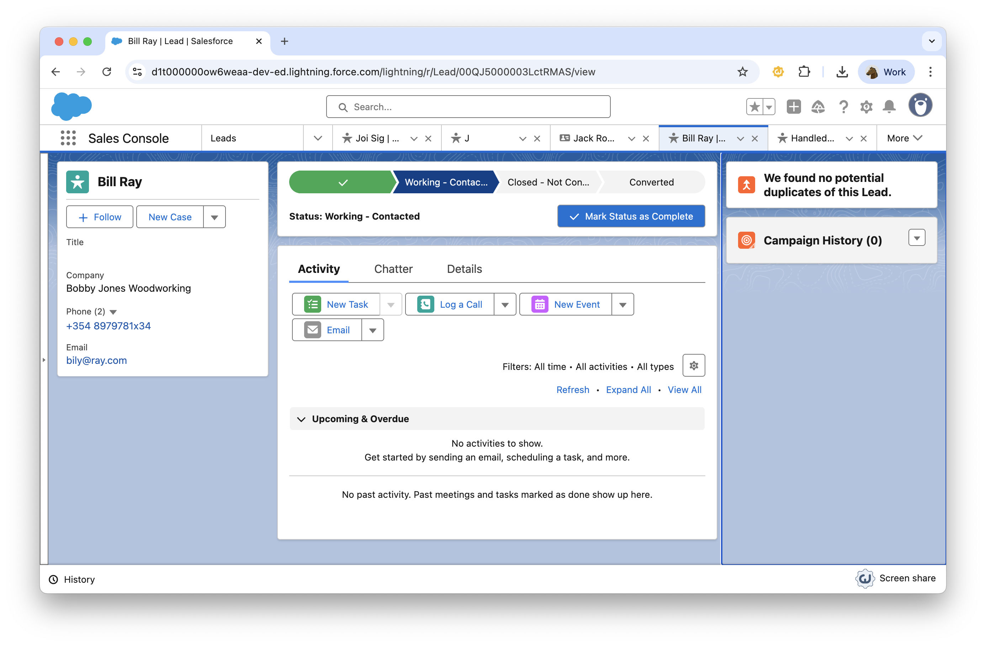Click inside the global Search field

[468, 107]
